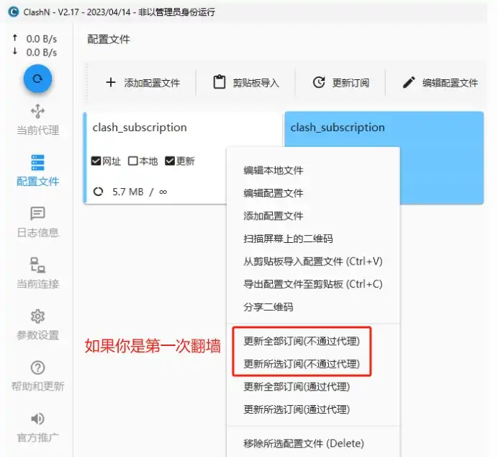Click 编辑配置文件 pencil button
The width and height of the screenshot is (498, 457).
click(440, 83)
